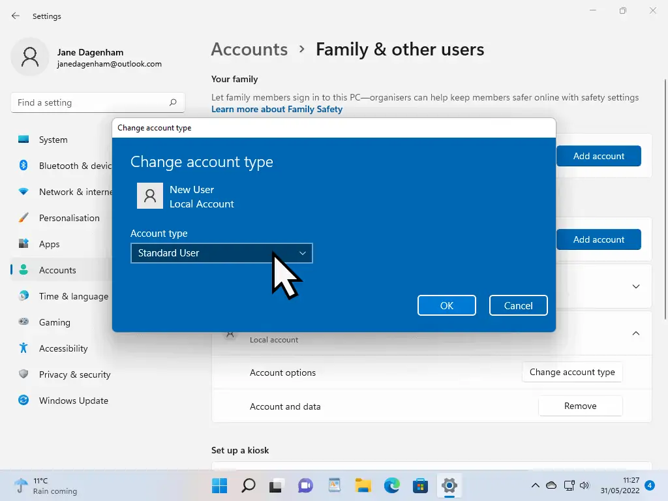
Task: Select Accounts in the settings sidebar
Action: click(57, 269)
